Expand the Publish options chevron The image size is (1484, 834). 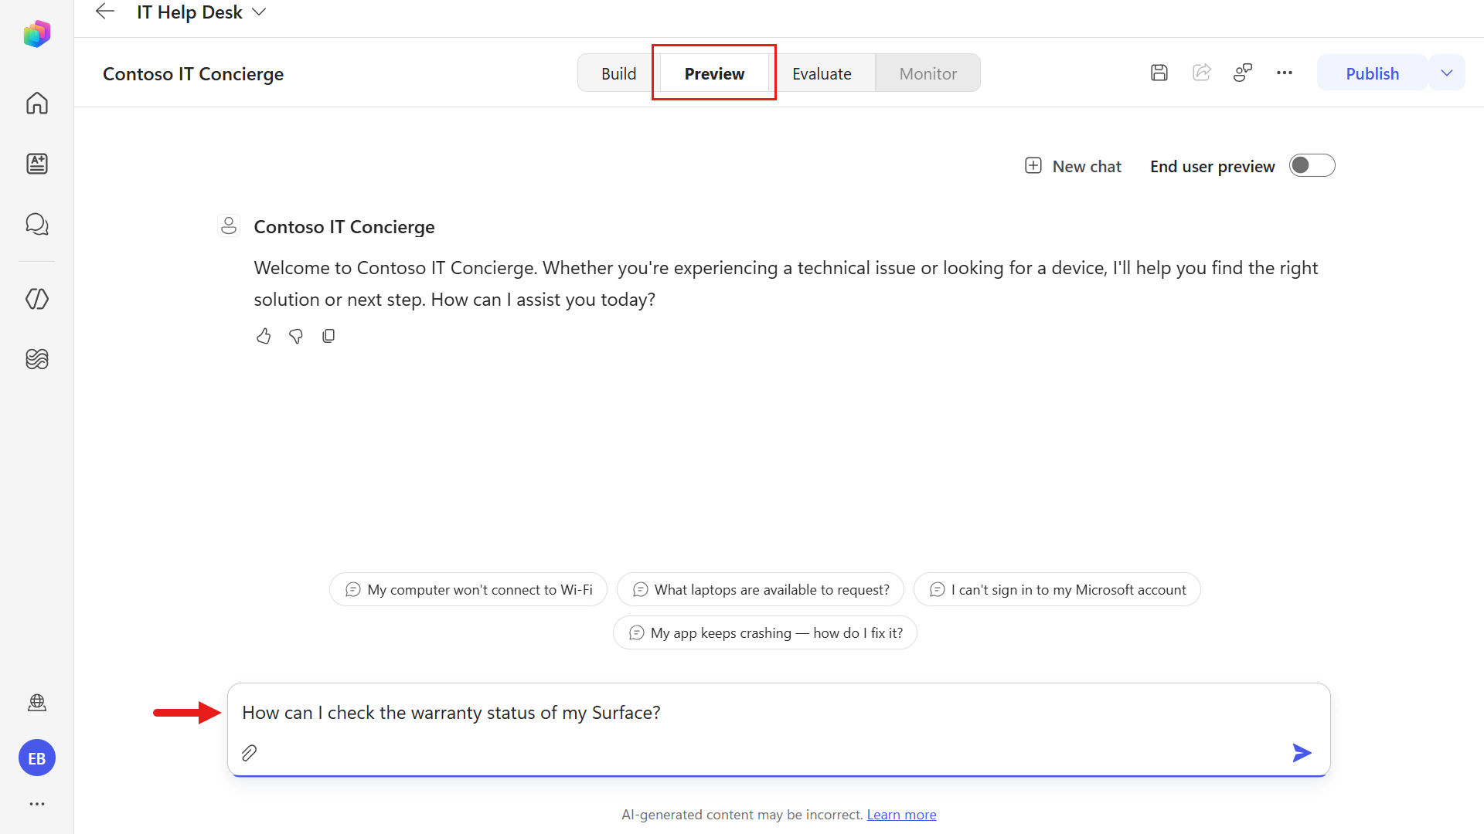(x=1446, y=73)
